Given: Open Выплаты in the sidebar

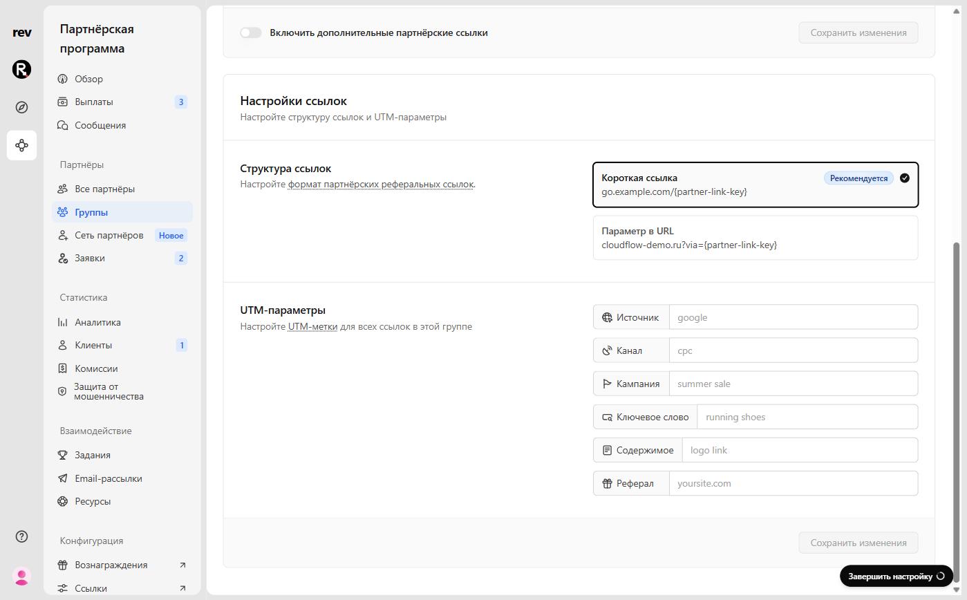Looking at the screenshot, I should [122, 102].
